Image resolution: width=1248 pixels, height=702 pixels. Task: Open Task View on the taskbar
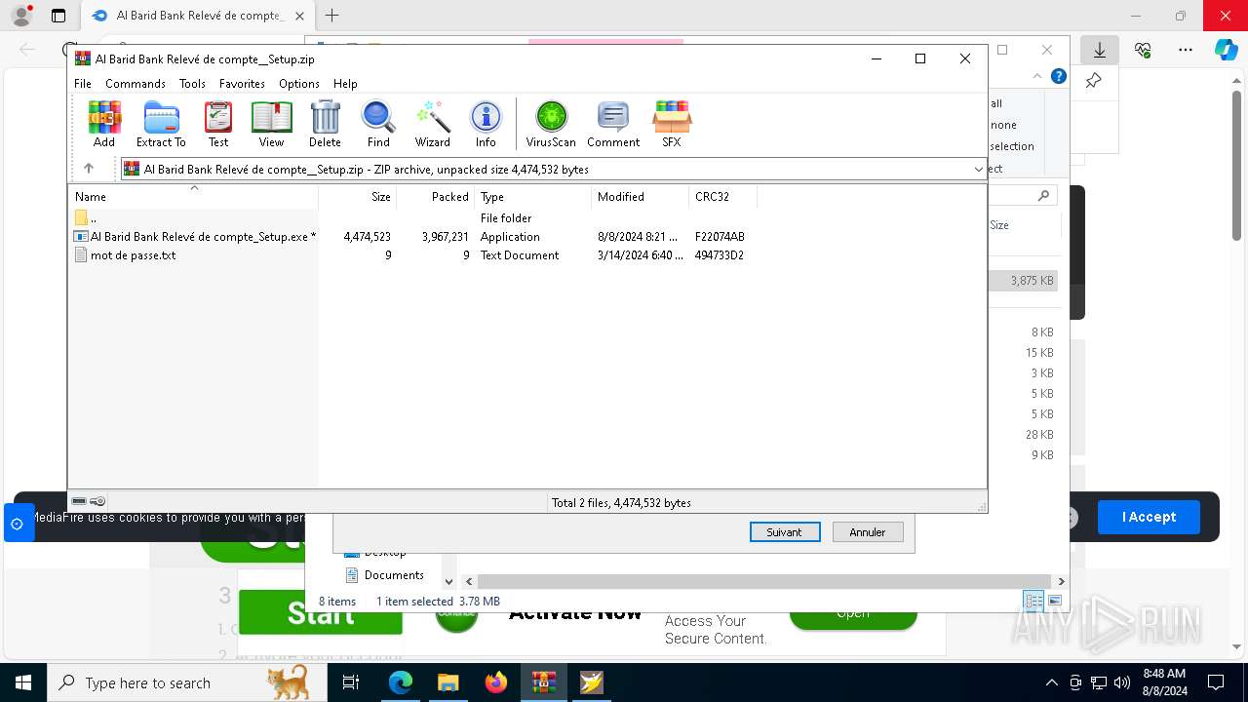[x=351, y=682]
